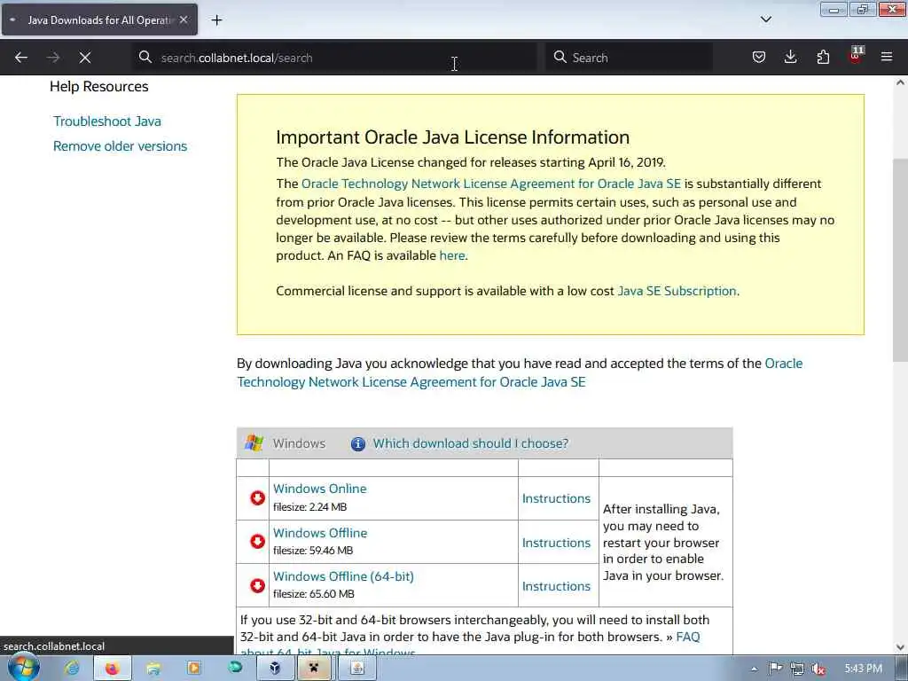This screenshot has height=681, width=908.
Task: Switch to Firefox in the taskbar
Action: click(112, 669)
